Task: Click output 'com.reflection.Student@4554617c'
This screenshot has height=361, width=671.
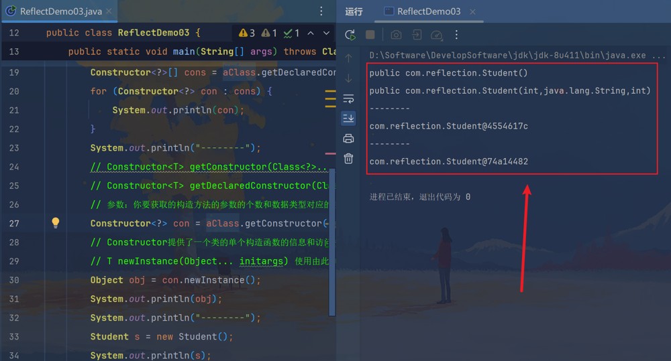Action: coord(448,126)
